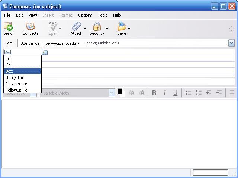
Task: Open the Edit menu
Action: [x=19, y=15]
